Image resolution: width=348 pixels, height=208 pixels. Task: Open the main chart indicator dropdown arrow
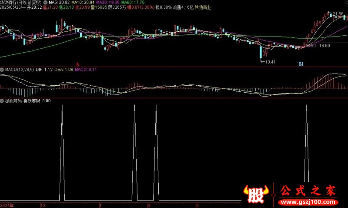click(46, 3)
